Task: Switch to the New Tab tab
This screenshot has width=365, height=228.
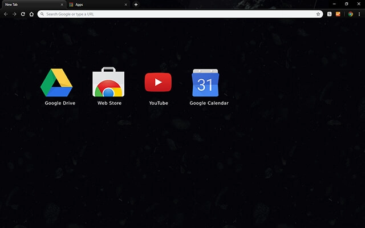Action: pyautogui.click(x=33, y=5)
